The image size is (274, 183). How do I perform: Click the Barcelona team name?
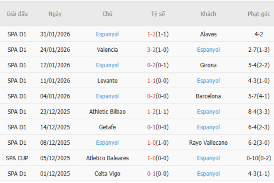click(208, 96)
